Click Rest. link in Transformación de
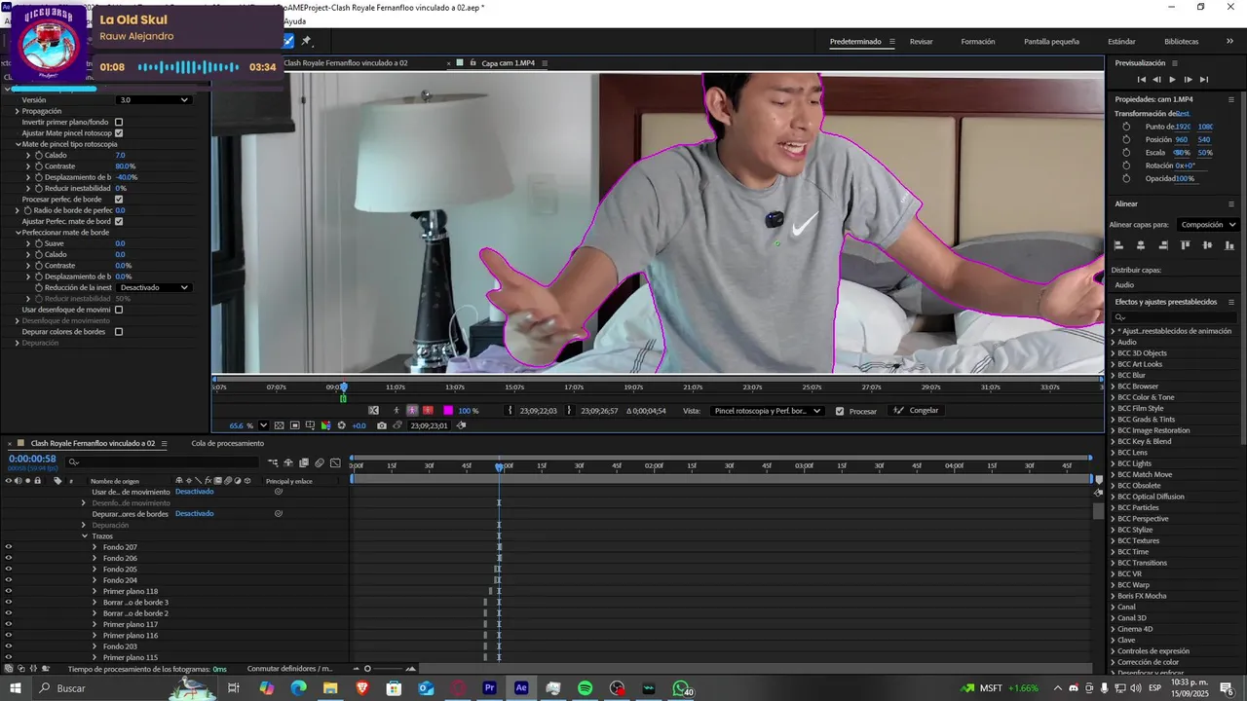 tap(1183, 113)
